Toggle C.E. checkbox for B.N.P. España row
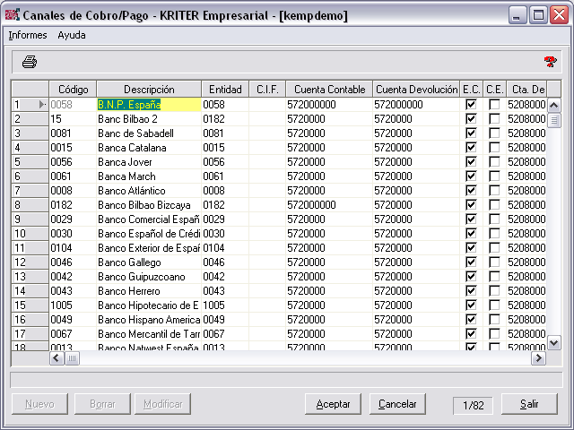The image size is (574, 430). (x=494, y=105)
